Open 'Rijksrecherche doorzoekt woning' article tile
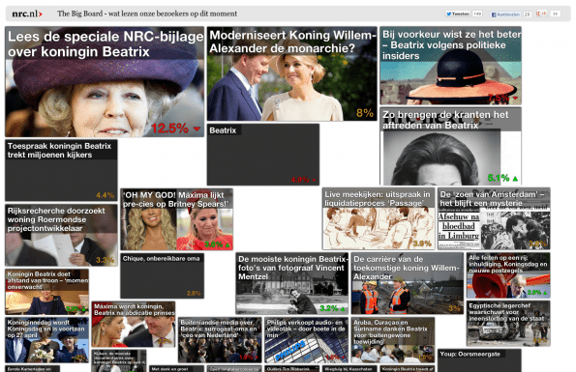The height and width of the screenshot is (372, 576). [61, 235]
